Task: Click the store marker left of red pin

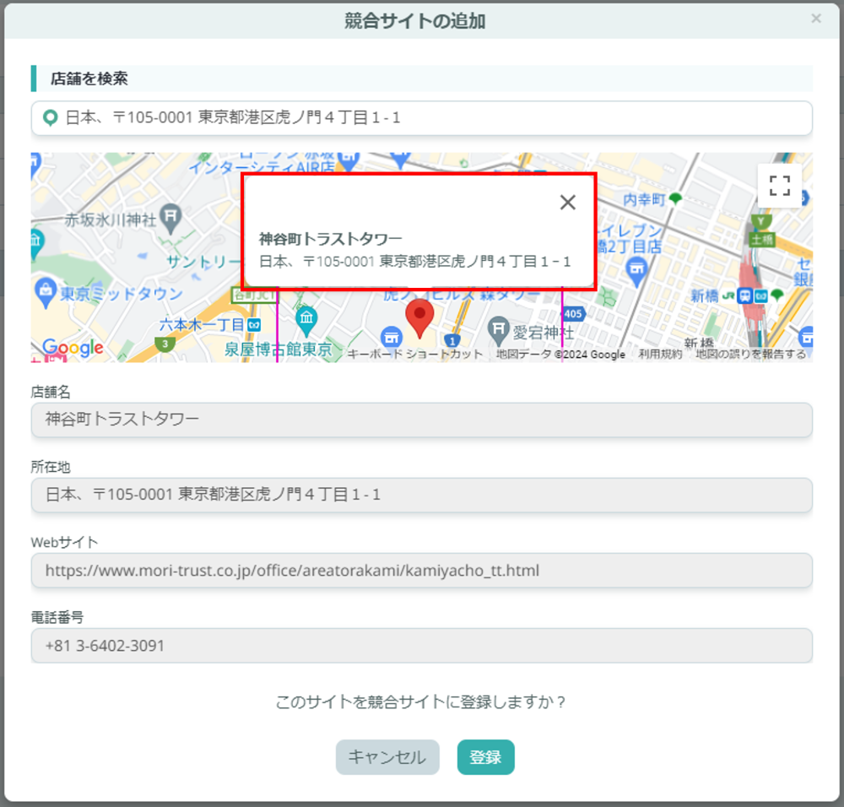Action: pos(392,339)
